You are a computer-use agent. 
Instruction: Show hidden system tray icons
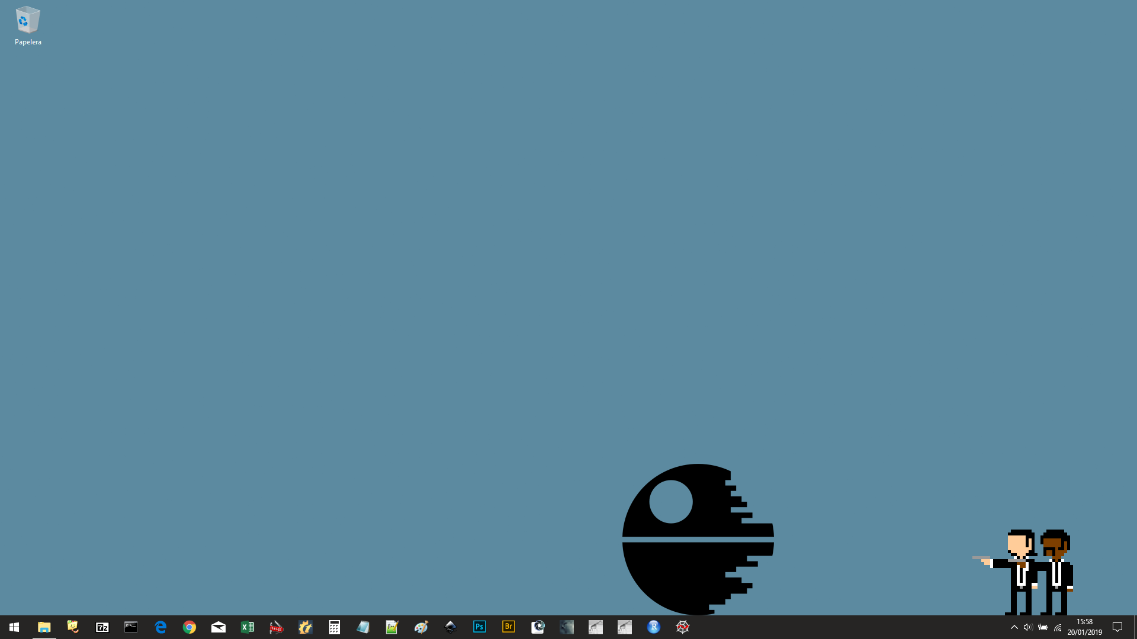(x=1014, y=627)
